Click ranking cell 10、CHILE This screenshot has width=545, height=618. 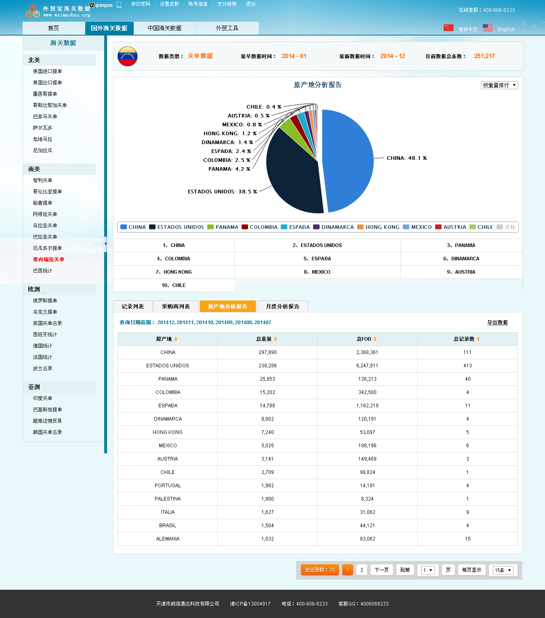click(x=174, y=285)
